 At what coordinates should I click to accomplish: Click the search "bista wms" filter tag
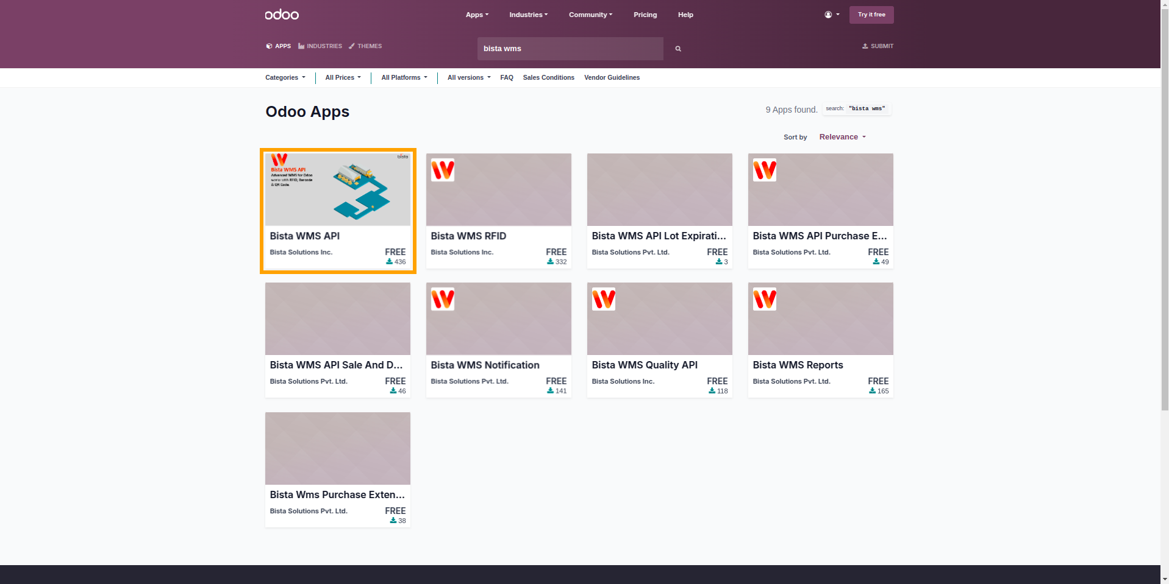coord(856,108)
